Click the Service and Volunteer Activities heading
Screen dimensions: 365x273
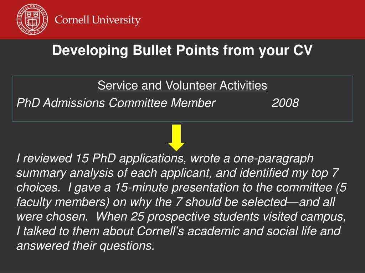[x=182, y=85]
